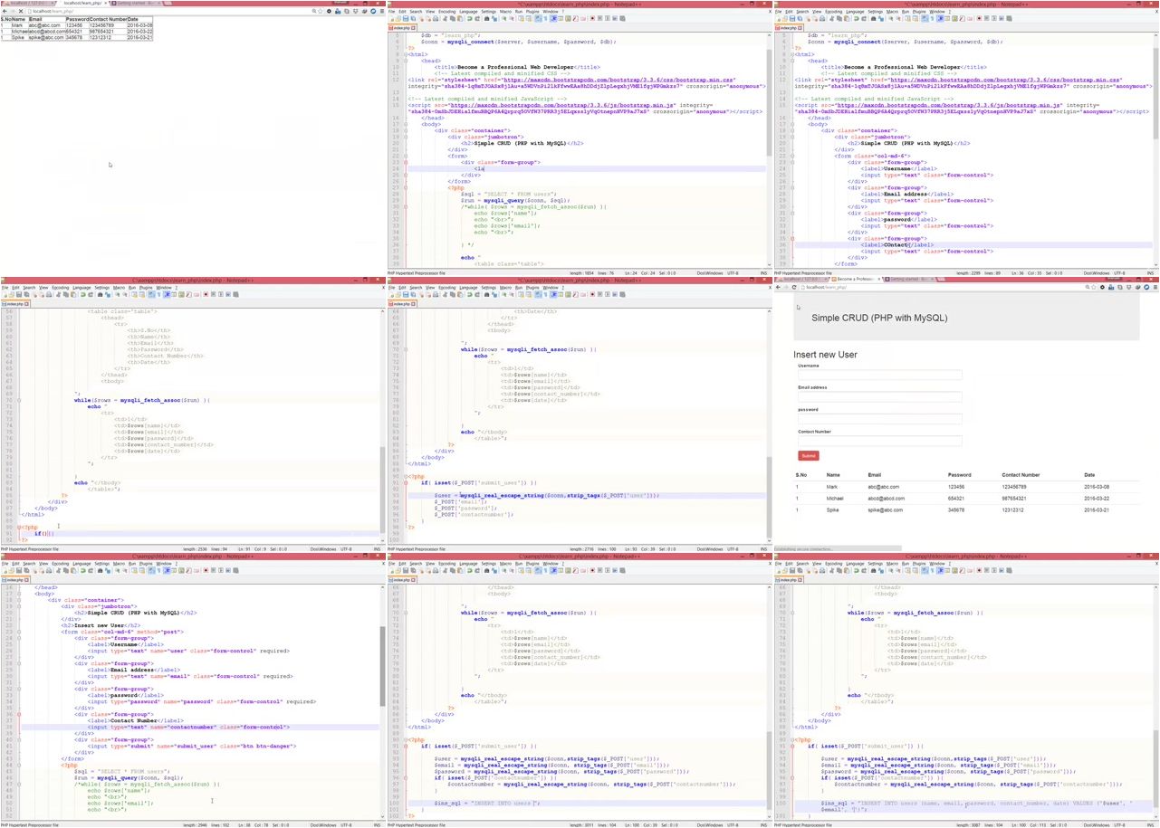1160x828 pixels.
Task: Click 987654321 cell in the styled CRUD table
Action: pos(1014,499)
